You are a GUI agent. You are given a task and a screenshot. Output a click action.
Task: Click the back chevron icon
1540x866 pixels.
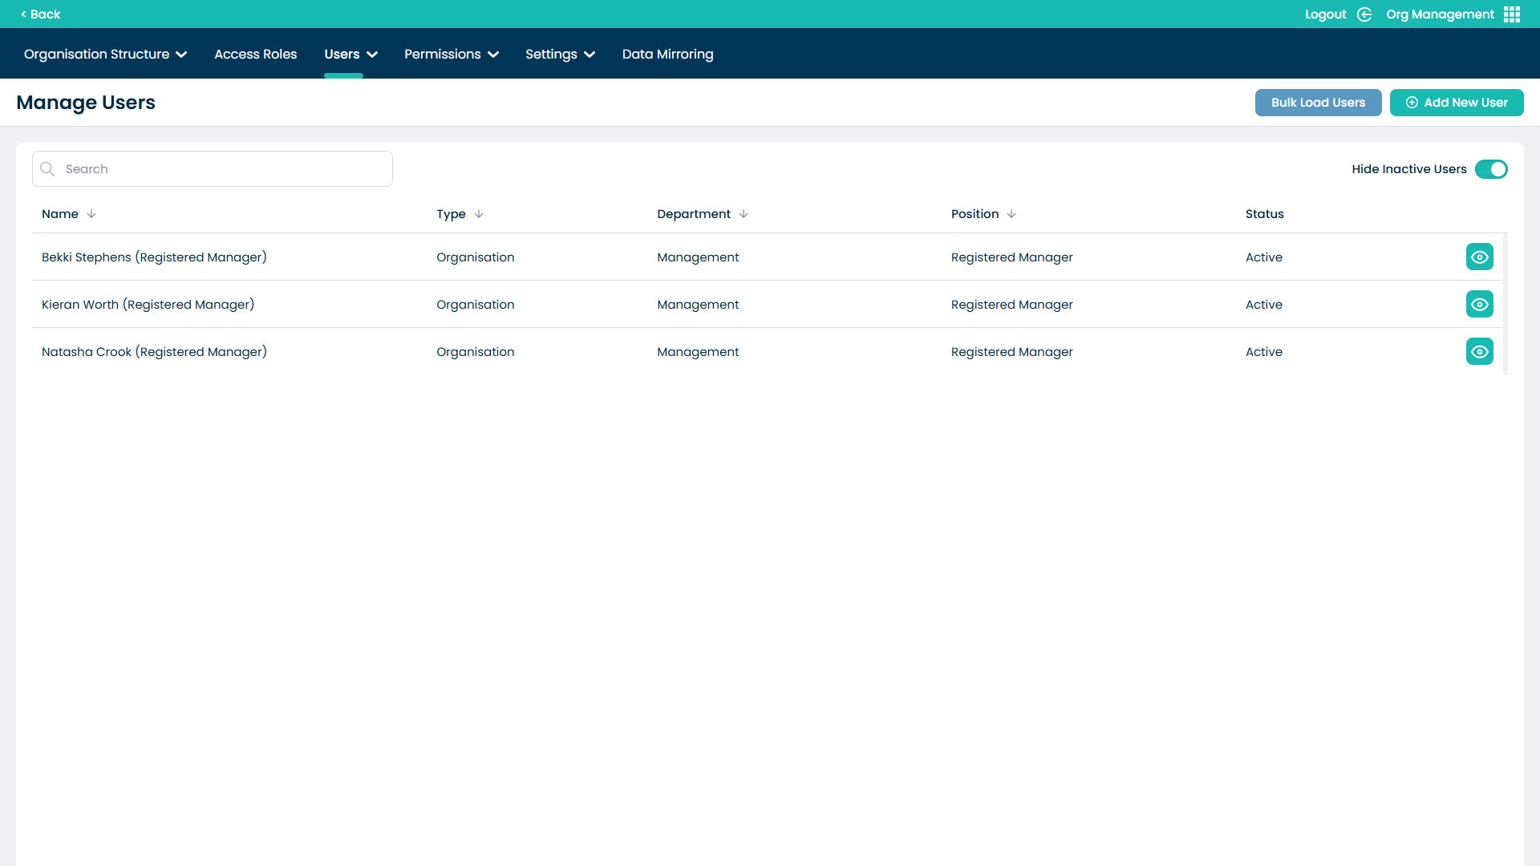pyautogui.click(x=23, y=14)
